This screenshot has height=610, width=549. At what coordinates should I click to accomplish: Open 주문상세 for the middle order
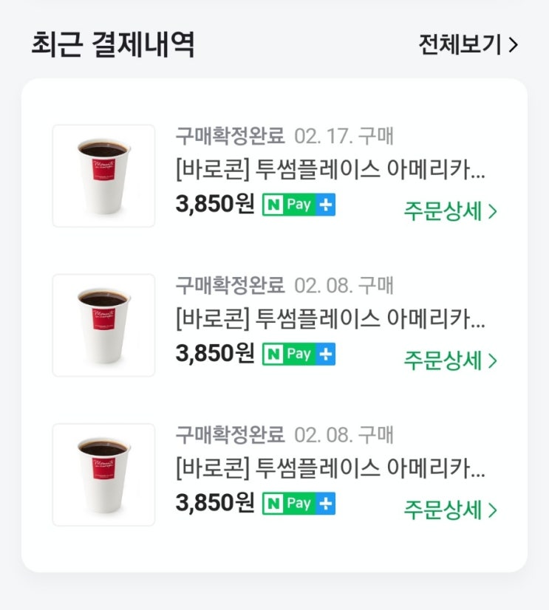pyautogui.click(x=450, y=360)
